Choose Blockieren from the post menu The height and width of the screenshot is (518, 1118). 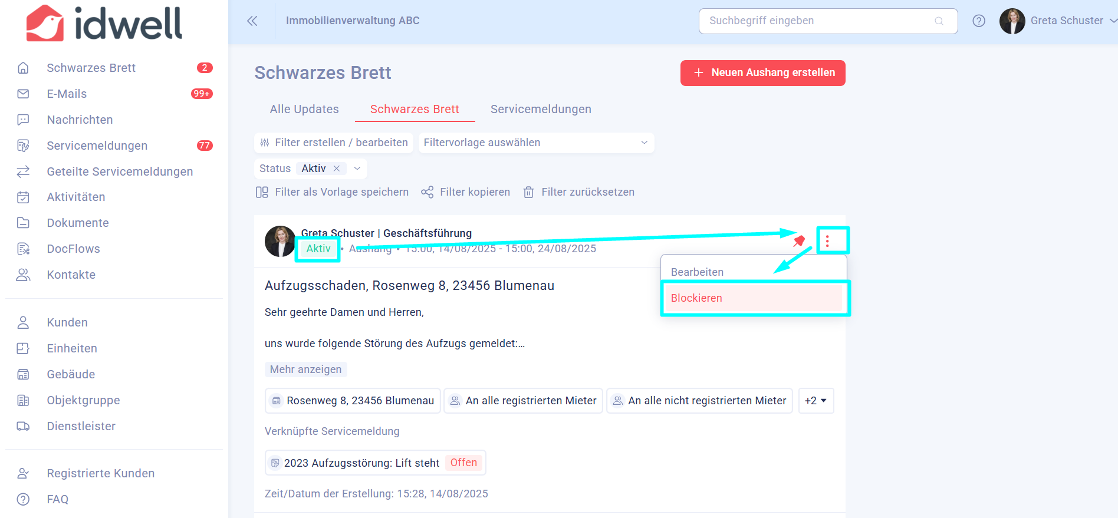(x=754, y=298)
